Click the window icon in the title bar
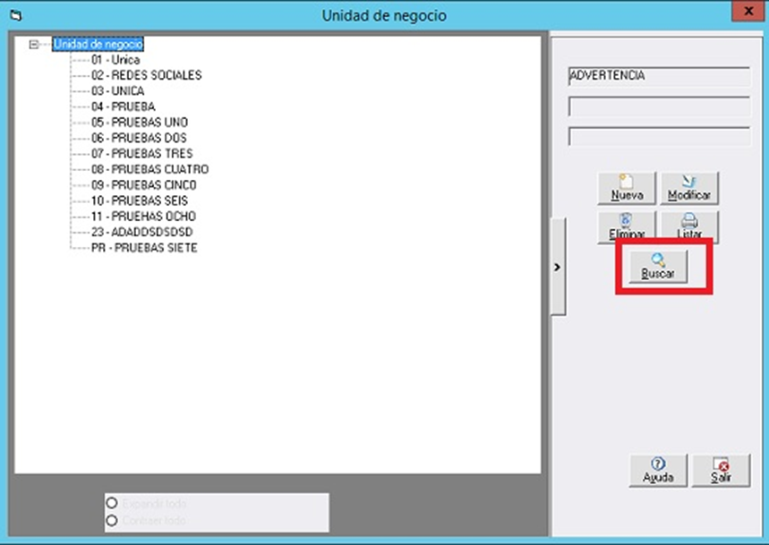 click(14, 15)
